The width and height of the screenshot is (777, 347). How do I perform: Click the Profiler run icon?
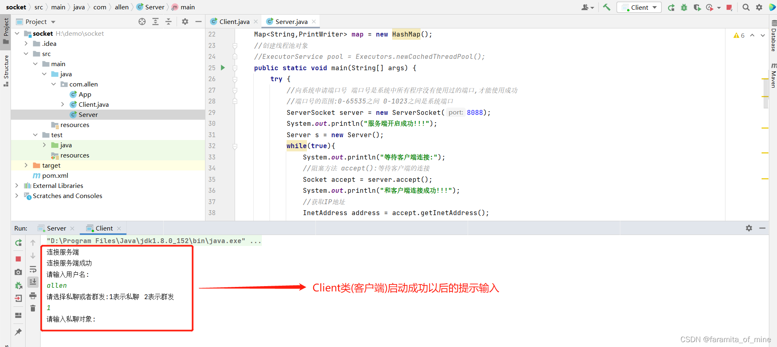click(x=710, y=7)
